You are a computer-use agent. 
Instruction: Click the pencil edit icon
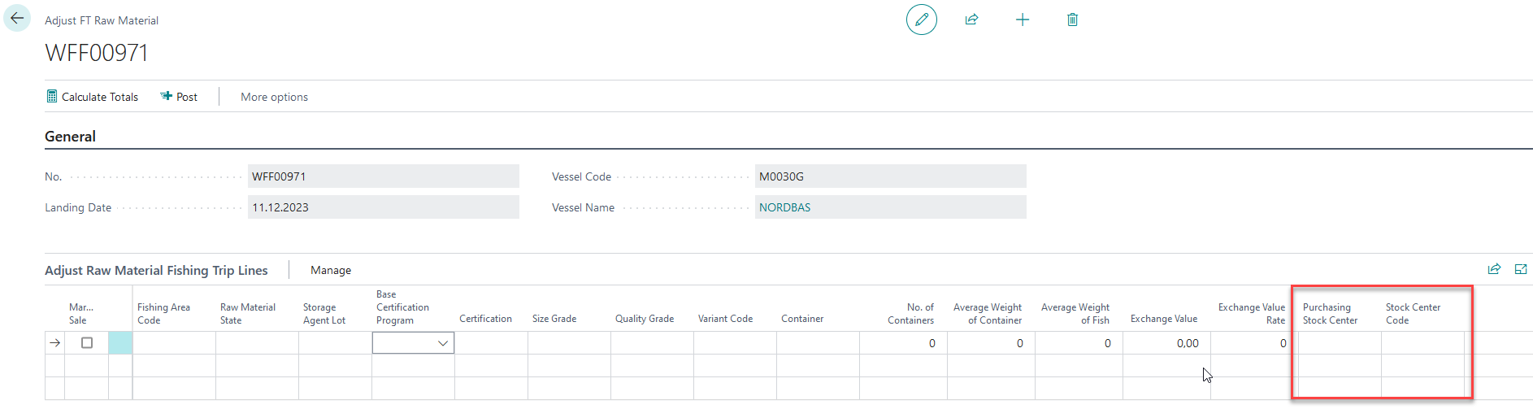[921, 20]
